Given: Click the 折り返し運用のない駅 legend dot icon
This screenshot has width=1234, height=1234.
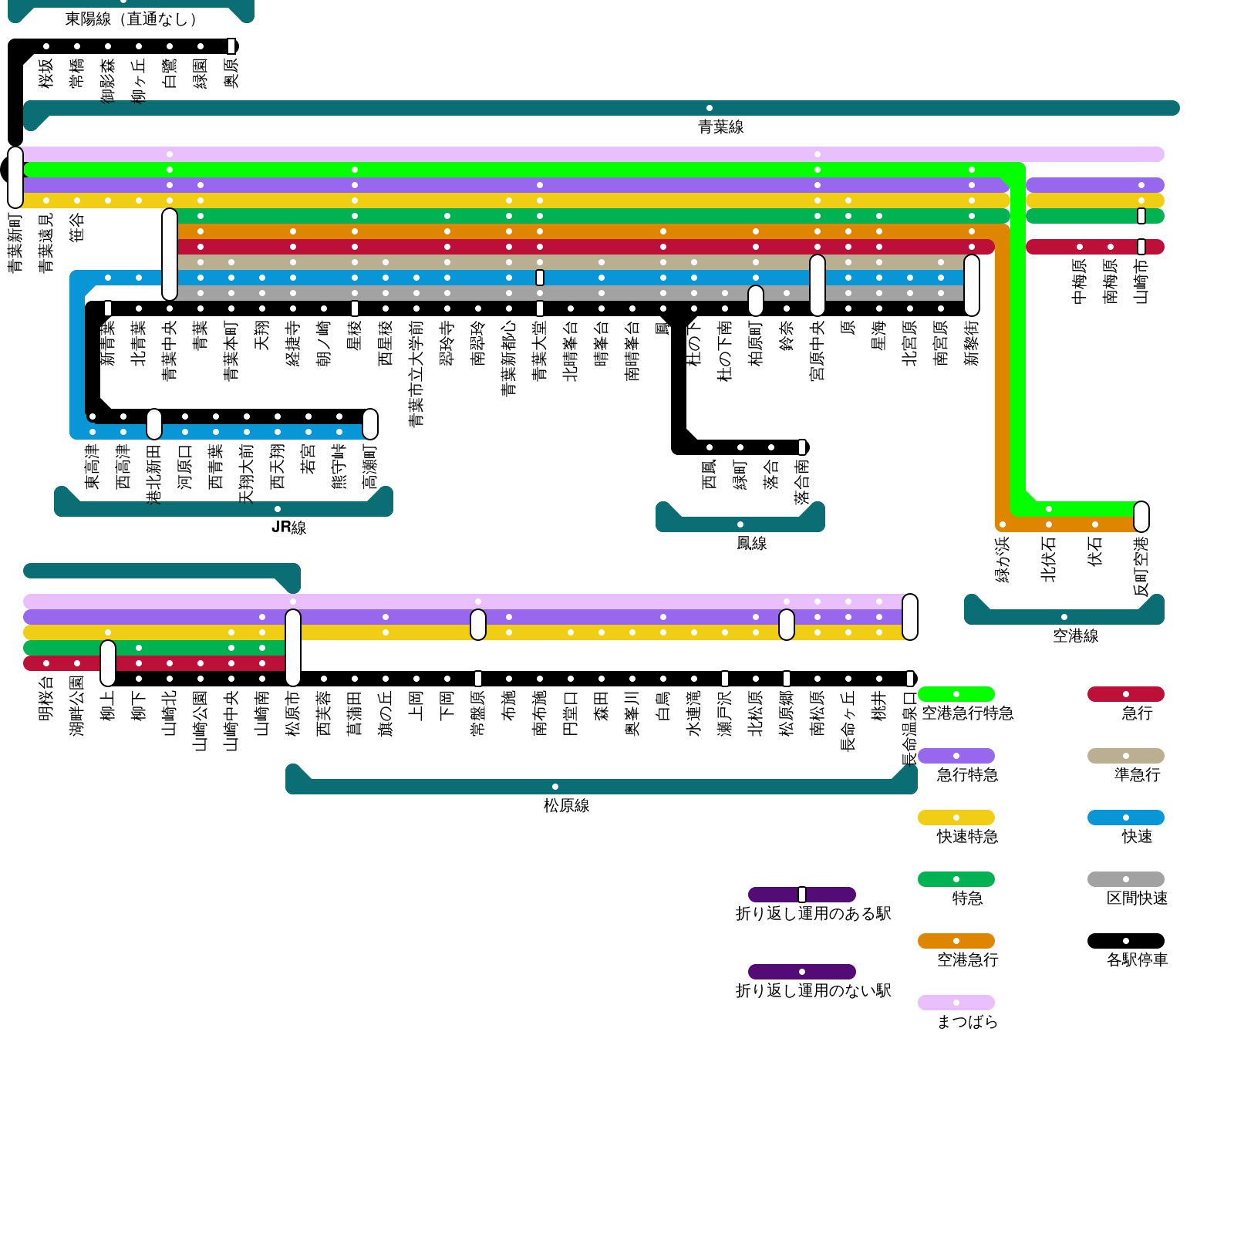Looking at the screenshot, I should pyautogui.click(x=802, y=972).
